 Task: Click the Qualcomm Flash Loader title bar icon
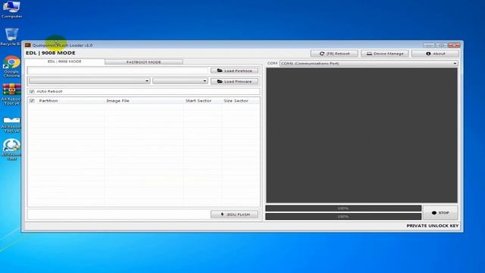pos(28,45)
